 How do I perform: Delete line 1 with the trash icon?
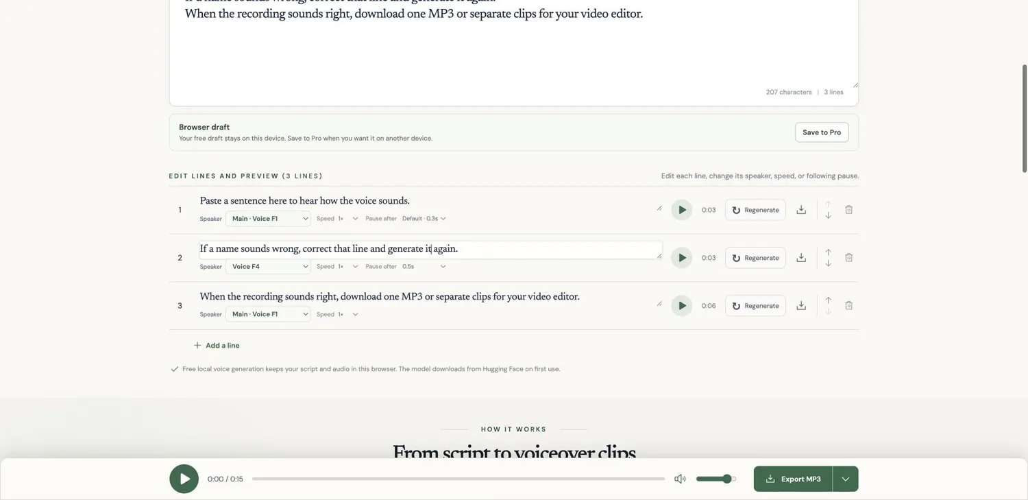tap(849, 210)
